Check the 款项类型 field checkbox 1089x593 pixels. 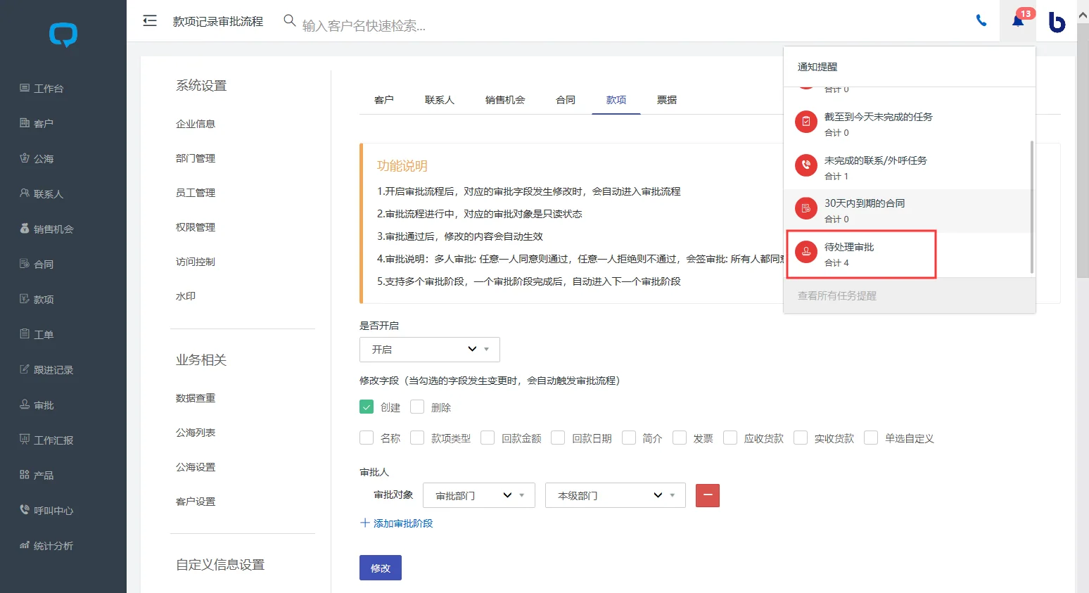tap(417, 438)
